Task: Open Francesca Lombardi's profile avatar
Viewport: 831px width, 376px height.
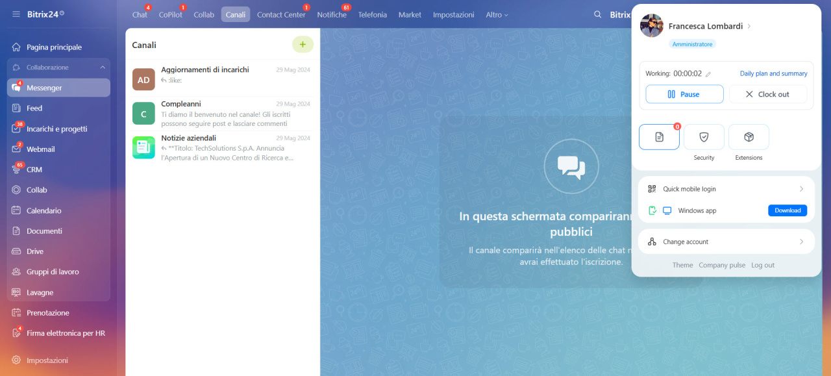Action: (x=651, y=26)
